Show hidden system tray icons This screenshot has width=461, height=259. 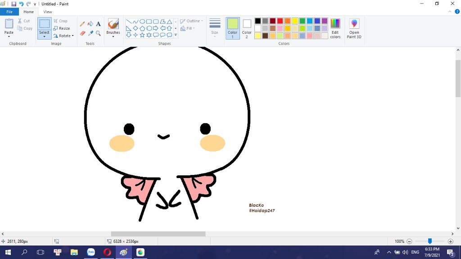tap(389, 252)
